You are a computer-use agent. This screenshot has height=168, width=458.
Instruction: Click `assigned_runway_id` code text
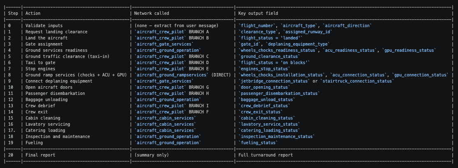pos(307,32)
